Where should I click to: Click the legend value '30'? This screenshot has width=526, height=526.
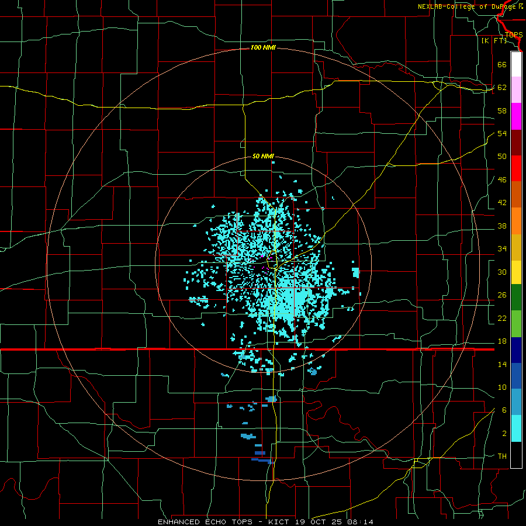[x=502, y=272]
